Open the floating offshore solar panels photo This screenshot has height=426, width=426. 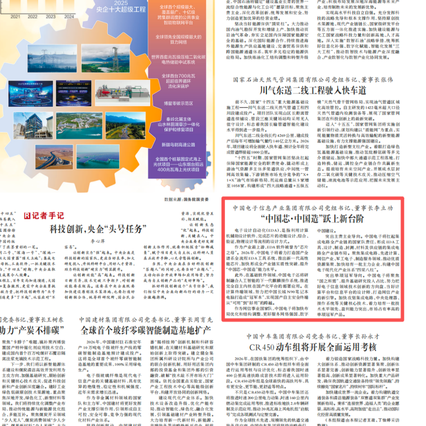click(97, 156)
